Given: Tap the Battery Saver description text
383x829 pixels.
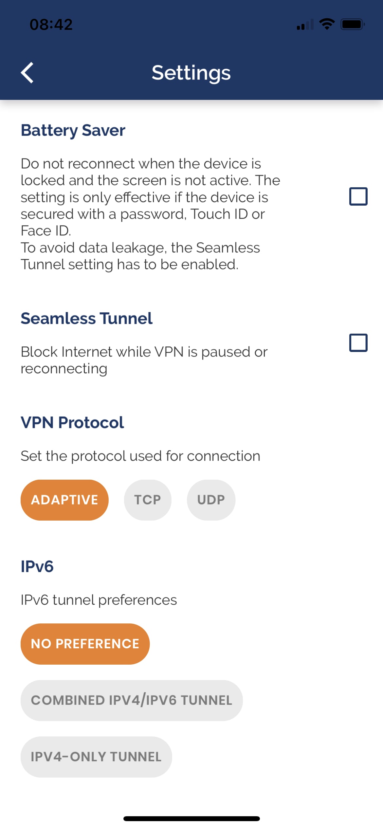Looking at the screenshot, I should click(x=151, y=214).
